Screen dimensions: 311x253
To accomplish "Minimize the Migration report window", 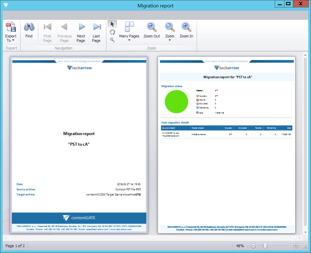I will [x=280, y=4].
